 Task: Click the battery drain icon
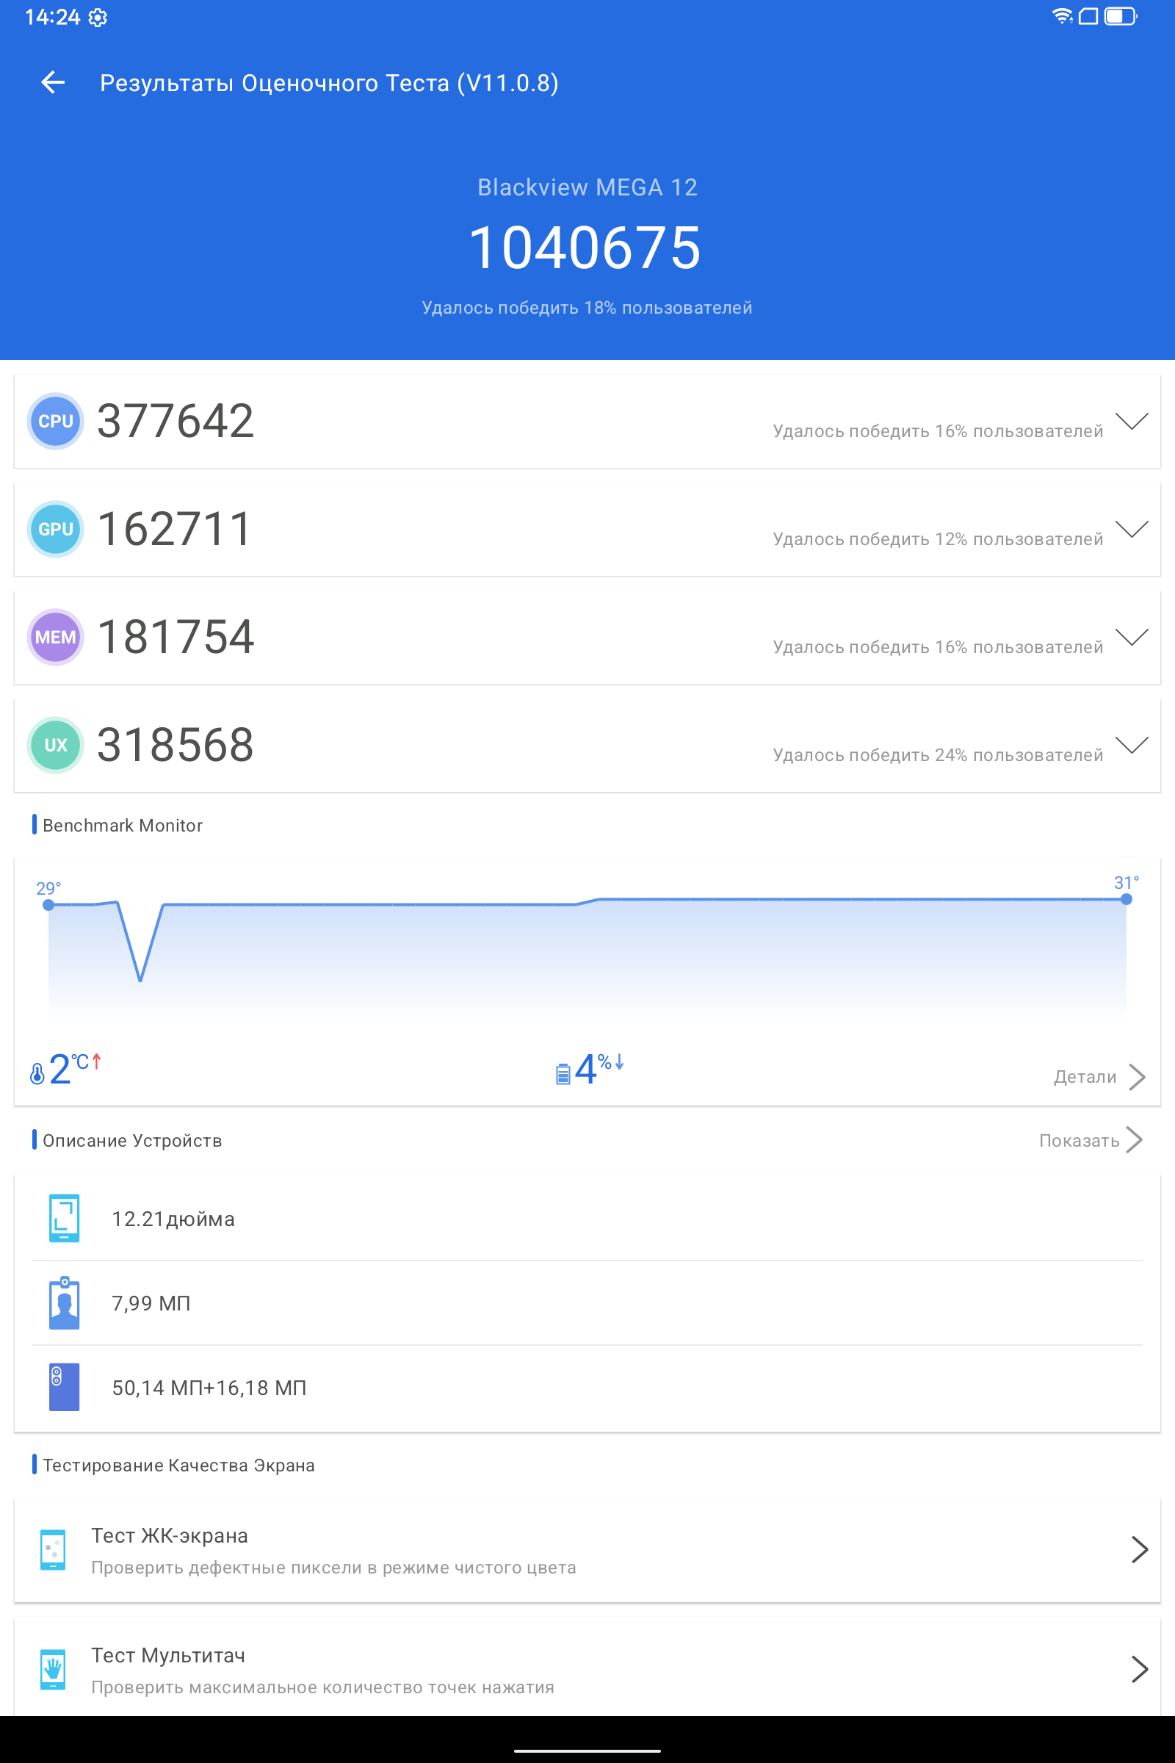563,1074
